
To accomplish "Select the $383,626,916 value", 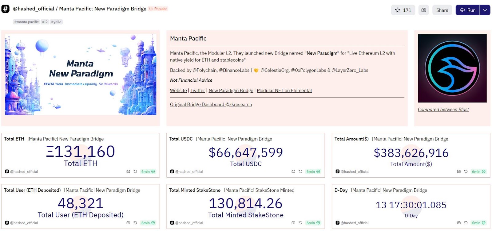I will pyautogui.click(x=411, y=153).
